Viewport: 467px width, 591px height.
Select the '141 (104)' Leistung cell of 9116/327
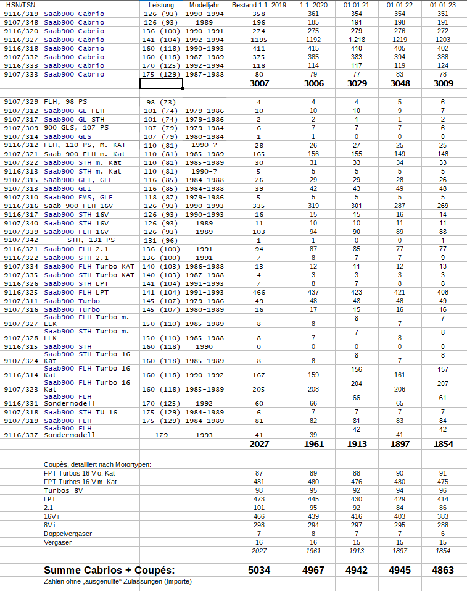pos(161,40)
